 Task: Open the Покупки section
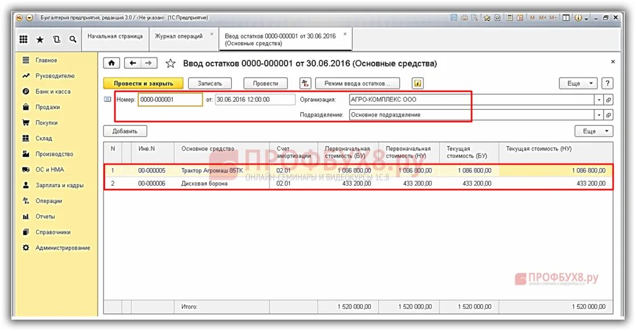coord(46,123)
